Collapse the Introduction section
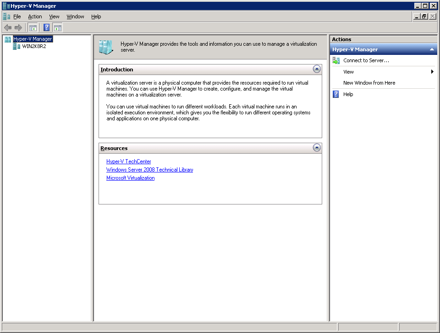The image size is (440, 333). [x=316, y=69]
